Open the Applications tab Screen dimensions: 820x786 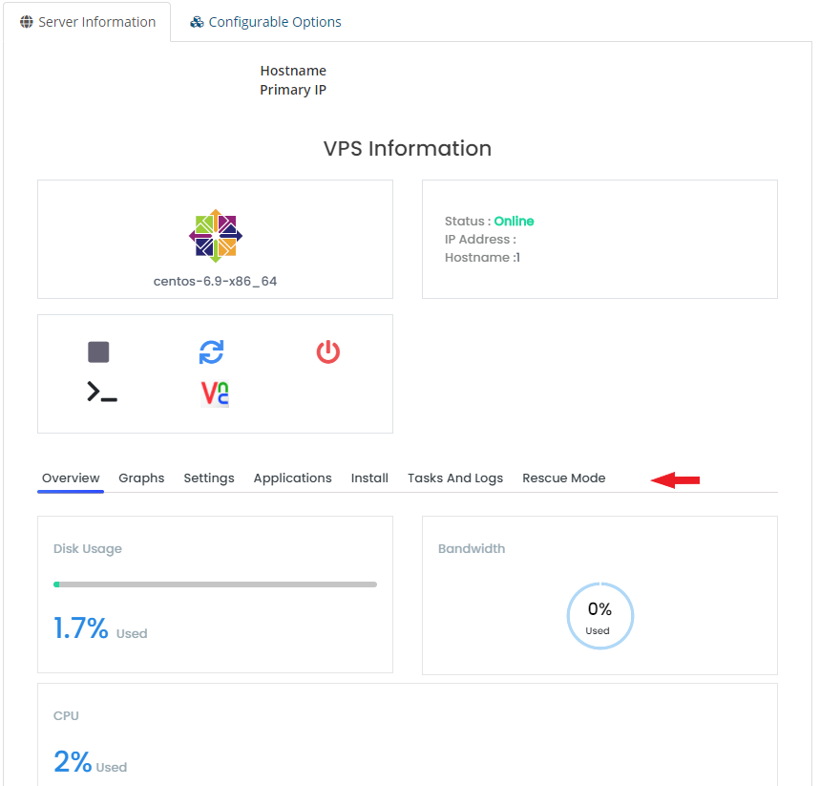pos(292,478)
